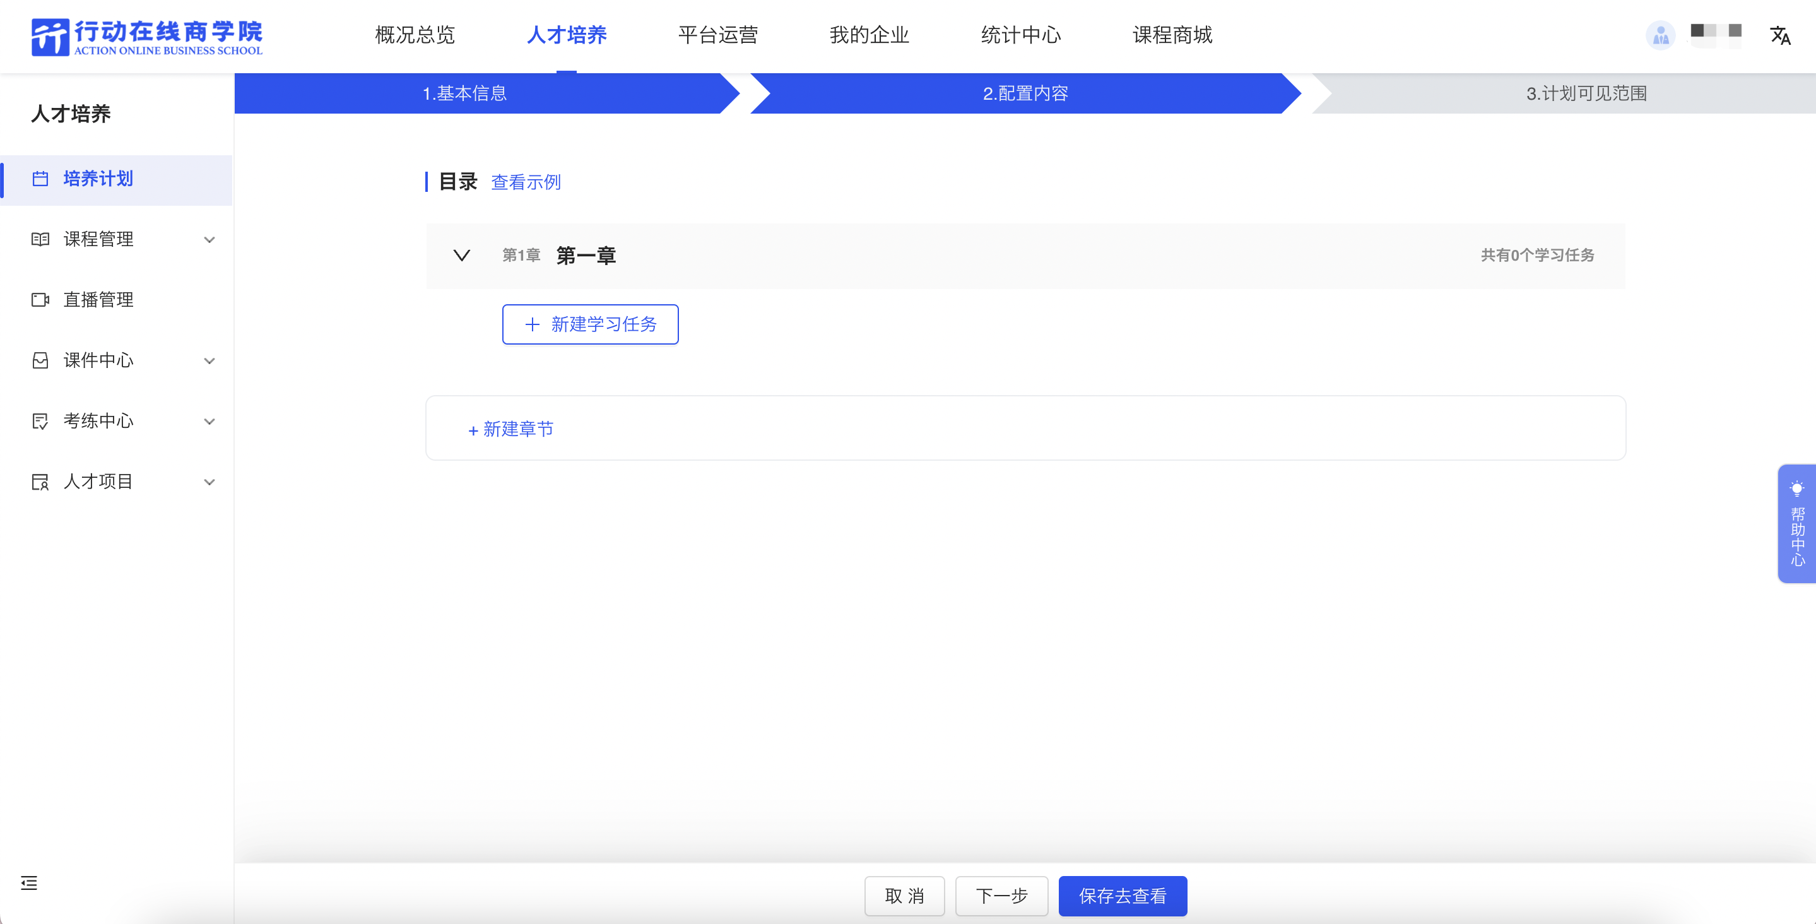This screenshot has height=924, width=1816.
Task: Click the 查看示例 link
Action: coord(526,182)
